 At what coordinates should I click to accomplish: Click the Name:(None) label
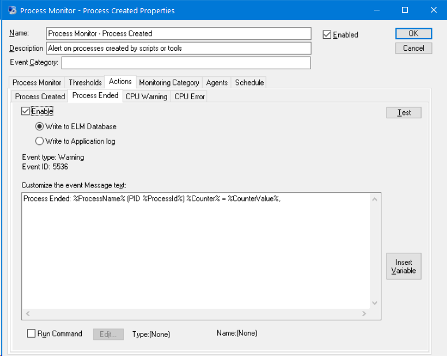click(237, 333)
